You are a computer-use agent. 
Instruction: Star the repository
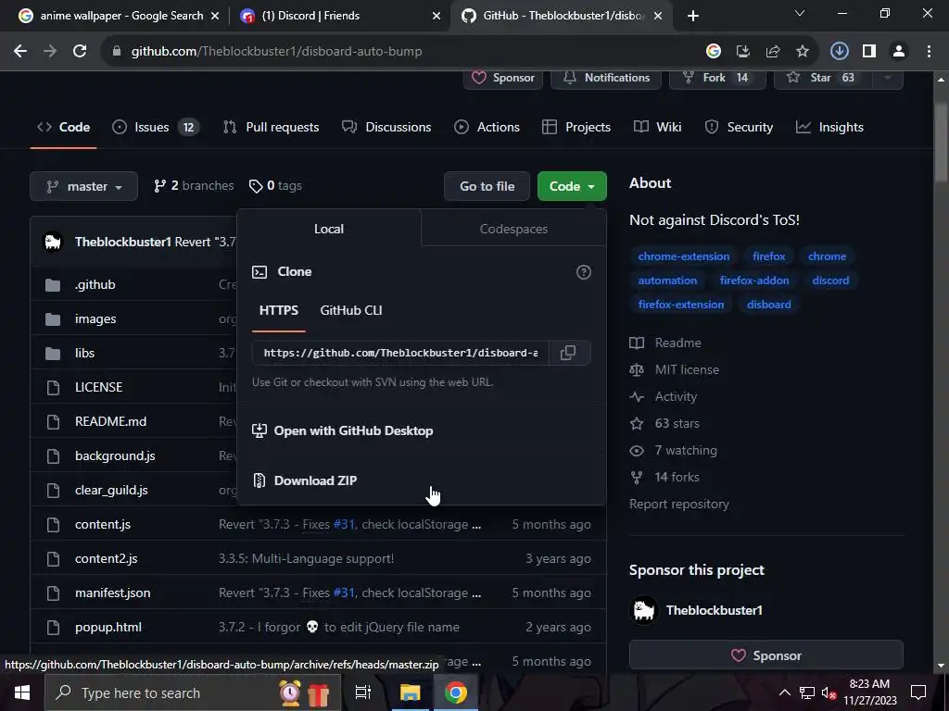point(824,78)
